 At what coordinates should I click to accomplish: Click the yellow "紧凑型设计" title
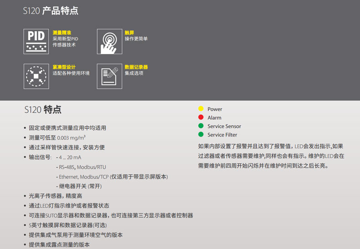(x=64, y=67)
